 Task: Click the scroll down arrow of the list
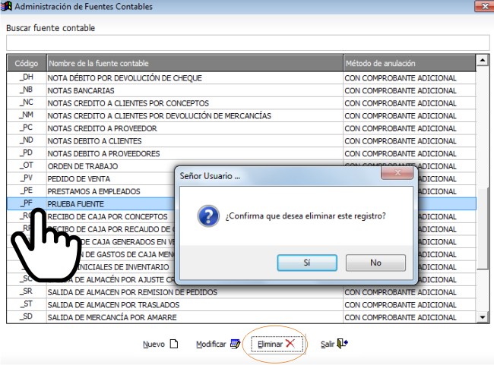[x=483, y=317]
